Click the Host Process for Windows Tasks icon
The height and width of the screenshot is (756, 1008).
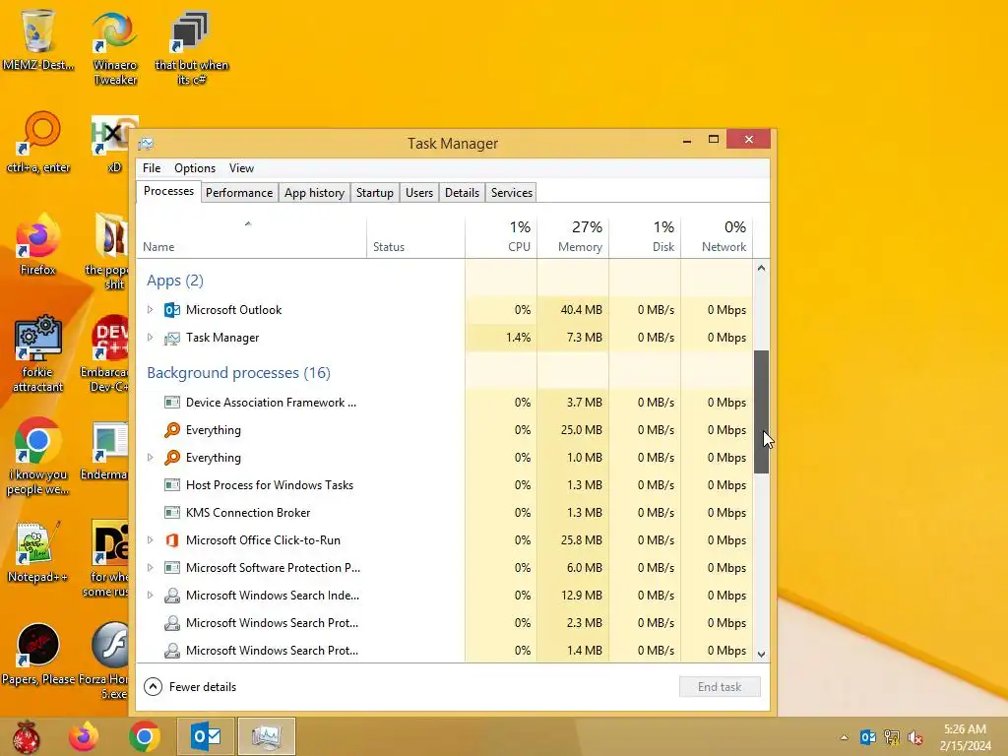click(x=171, y=485)
